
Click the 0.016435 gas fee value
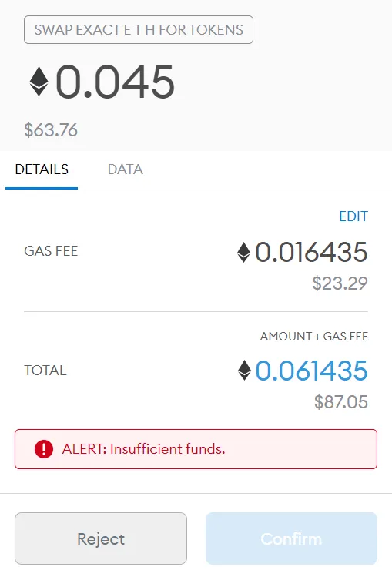coord(311,252)
